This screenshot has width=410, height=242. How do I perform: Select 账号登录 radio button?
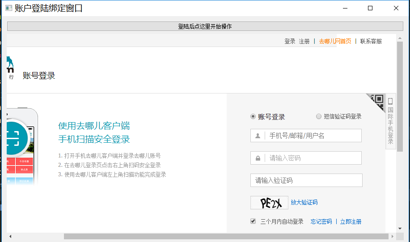[253, 116]
